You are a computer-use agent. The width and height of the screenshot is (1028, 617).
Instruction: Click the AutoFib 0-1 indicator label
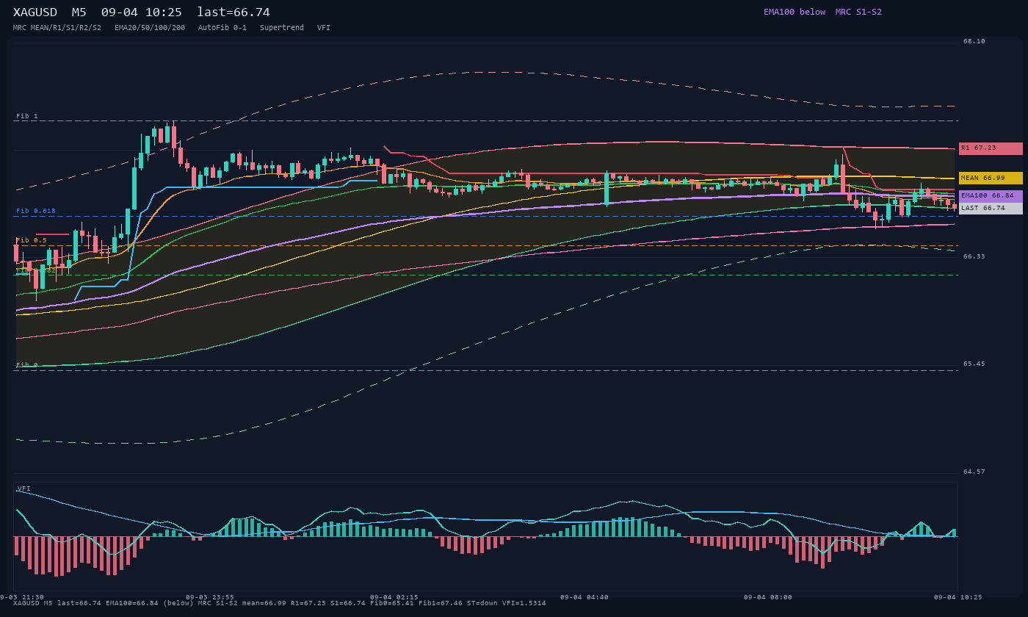click(x=222, y=28)
